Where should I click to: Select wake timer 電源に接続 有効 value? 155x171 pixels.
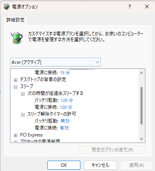click(x=64, y=128)
